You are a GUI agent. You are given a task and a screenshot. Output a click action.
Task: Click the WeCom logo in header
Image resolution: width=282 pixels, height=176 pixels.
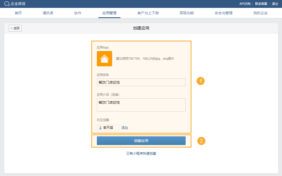tap(15, 4)
